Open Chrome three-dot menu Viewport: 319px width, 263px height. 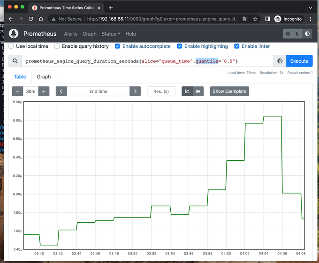[x=311, y=19]
